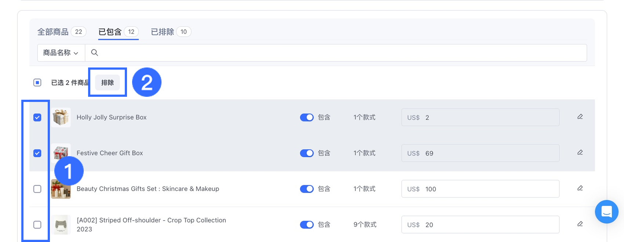Click the search magnifier icon
The width and height of the screenshot is (624, 242).
pyautogui.click(x=94, y=53)
